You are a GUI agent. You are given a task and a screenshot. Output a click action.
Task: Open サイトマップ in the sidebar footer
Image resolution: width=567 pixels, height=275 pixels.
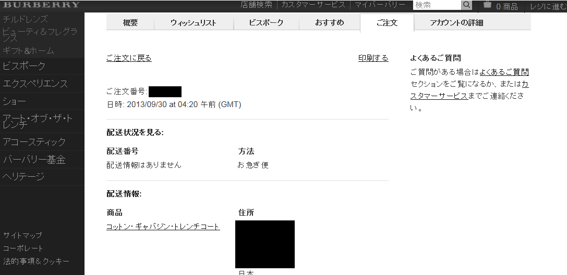pyautogui.click(x=22, y=235)
